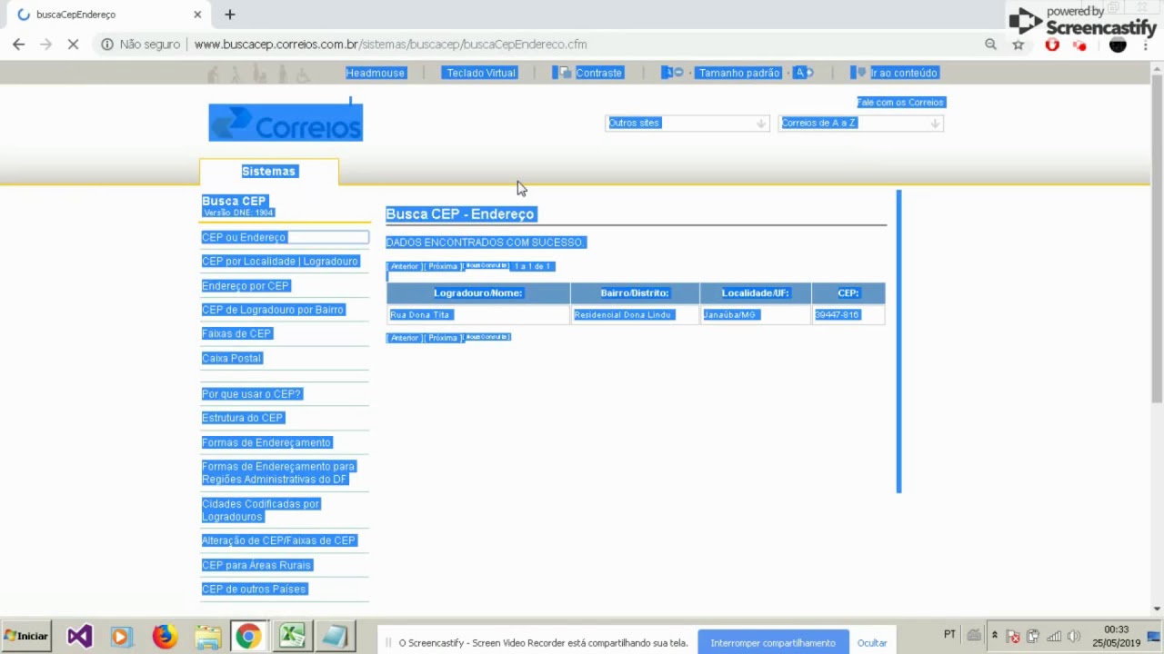The width and height of the screenshot is (1164, 654).
Task: Click the Correios logo
Action: [286, 123]
